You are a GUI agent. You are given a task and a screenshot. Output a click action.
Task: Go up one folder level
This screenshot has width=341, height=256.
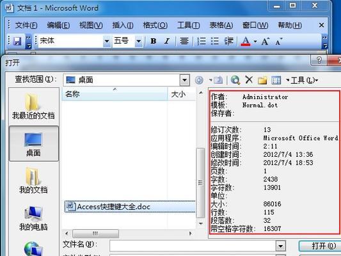click(x=218, y=80)
